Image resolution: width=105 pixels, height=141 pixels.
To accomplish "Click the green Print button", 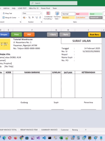I will click(x=17, y=35).
